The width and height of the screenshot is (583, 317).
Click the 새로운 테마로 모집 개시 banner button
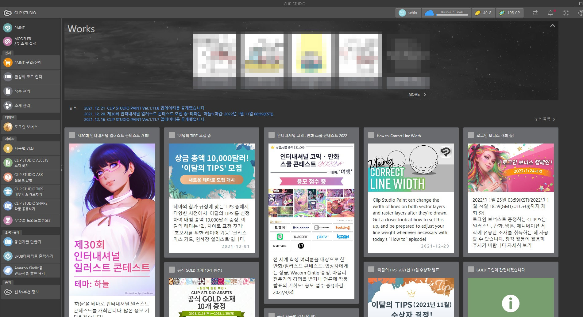212,180
